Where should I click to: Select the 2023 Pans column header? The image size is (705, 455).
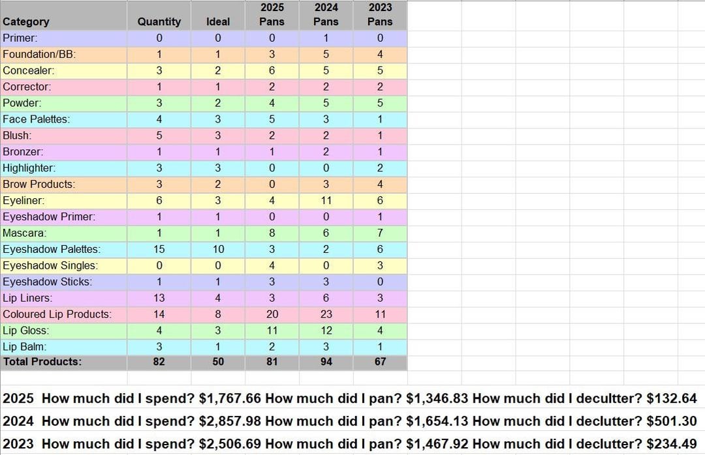click(x=380, y=15)
